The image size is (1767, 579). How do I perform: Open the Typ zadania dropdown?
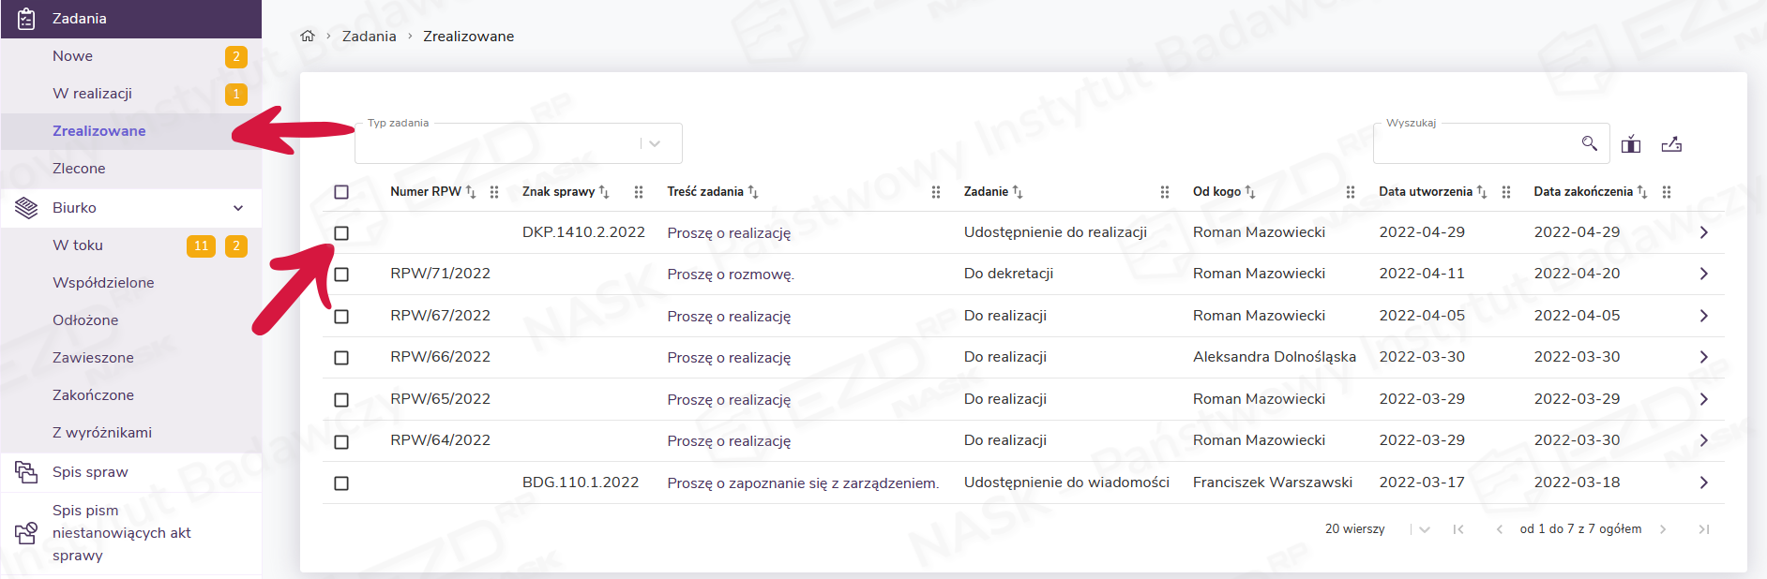point(654,144)
